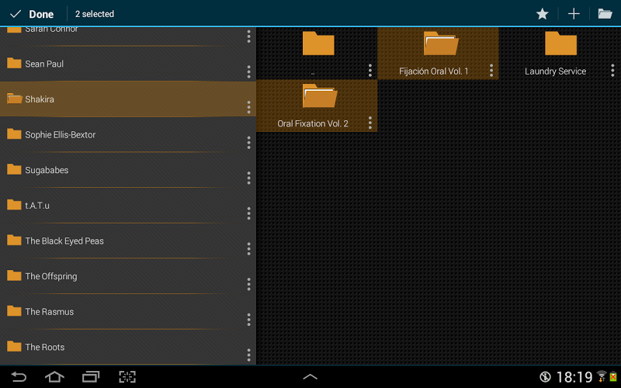Open overflow menu for The Rasmus folder
621x388 pixels.
click(x=248, y=319)
